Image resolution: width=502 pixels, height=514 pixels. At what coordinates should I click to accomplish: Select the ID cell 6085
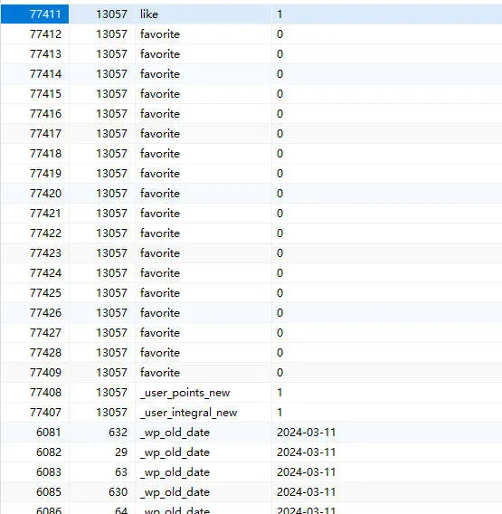34,492
